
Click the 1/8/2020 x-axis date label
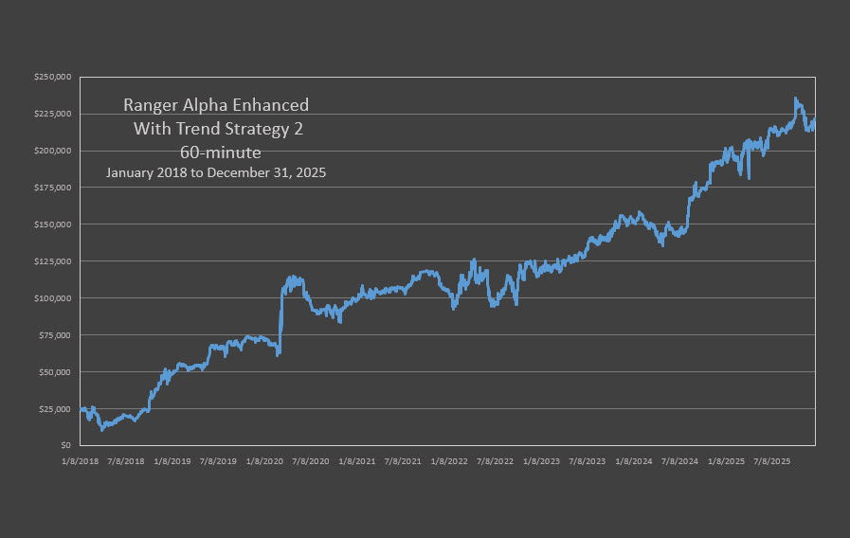point(265,461)
